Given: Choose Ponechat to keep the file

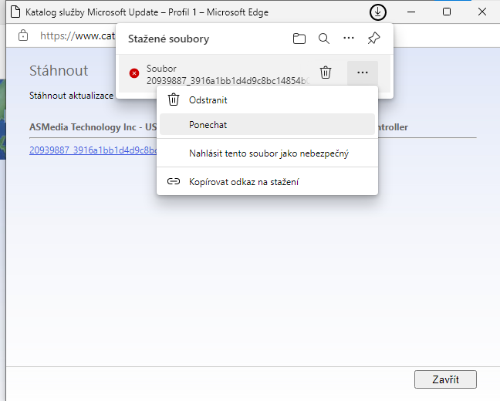Looking at the screenshot, I should point(267,125).
